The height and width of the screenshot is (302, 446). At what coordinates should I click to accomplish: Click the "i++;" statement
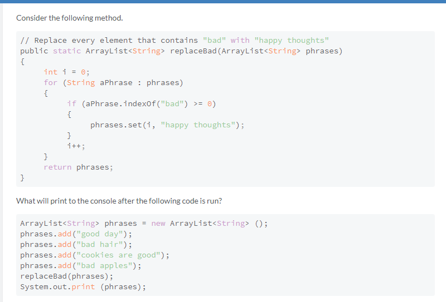pos(76,146)
